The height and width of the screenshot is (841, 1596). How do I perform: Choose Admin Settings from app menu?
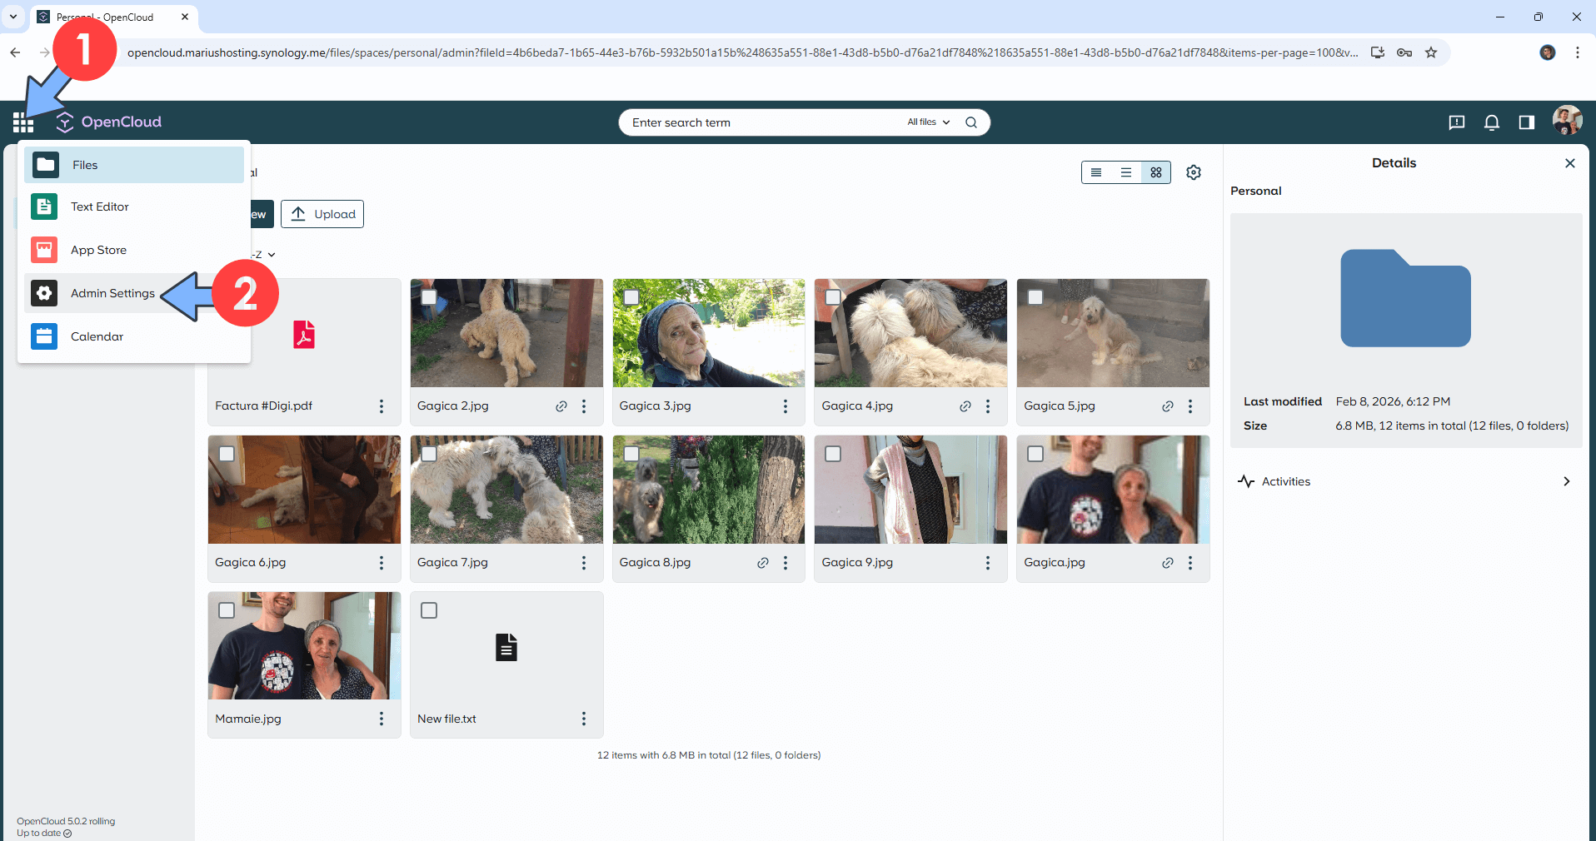112,293
